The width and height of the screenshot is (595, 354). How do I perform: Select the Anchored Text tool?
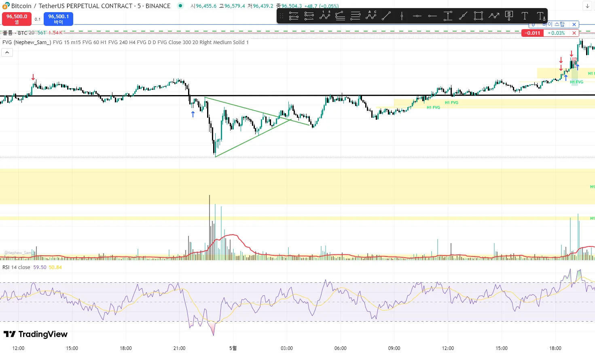click(541, 16)
